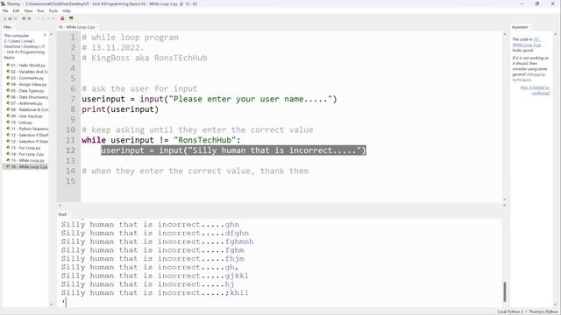Viewport: 561px width, 315px height.
Task: Start debugging with the bug icon
Action: (x=29, y=18)
